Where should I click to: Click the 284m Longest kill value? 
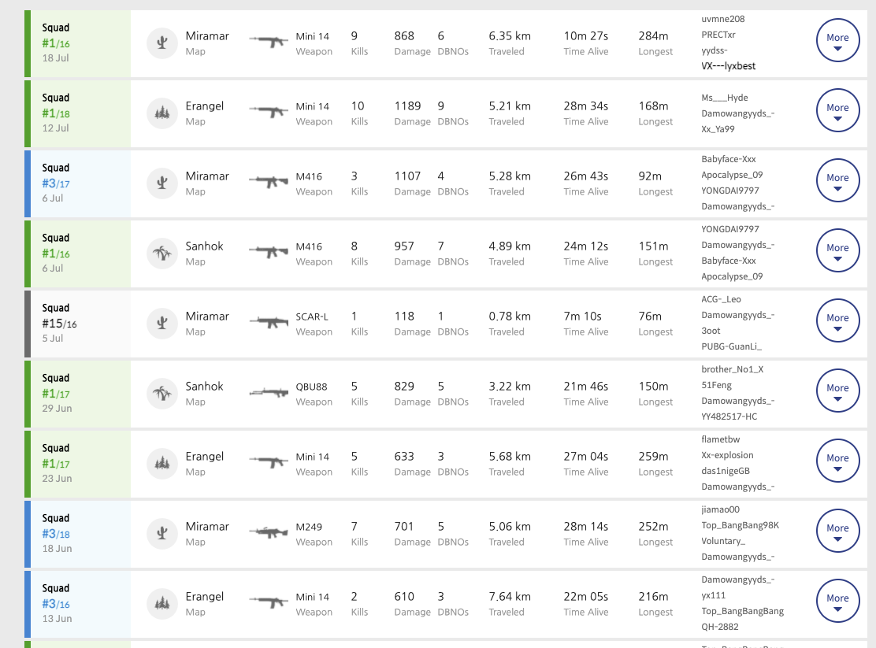pos(653,35)
